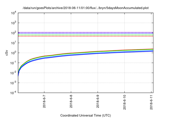
Task: Click the 2018-6-9 date tick label
Action: coord(98,101)
